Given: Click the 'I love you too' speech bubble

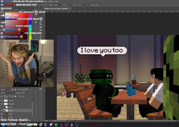Looking at the screenshot, I should tap(102, 51).
